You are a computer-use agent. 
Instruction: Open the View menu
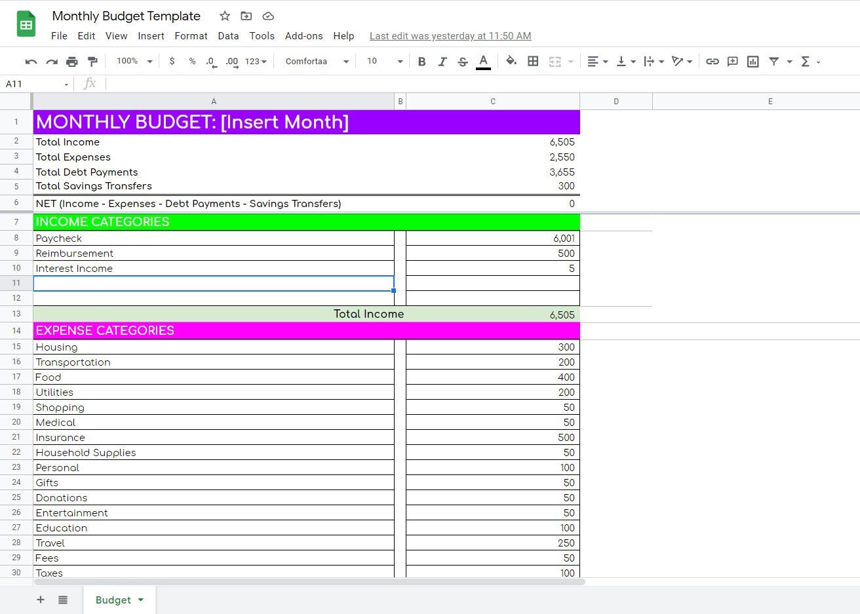coord(117,36)
